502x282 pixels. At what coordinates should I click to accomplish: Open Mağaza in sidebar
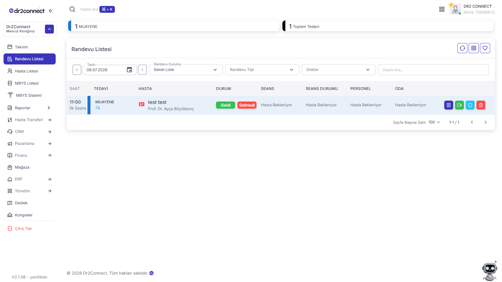29,167
